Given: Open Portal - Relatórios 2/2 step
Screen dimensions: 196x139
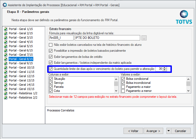Looking at the screenshot, I should pyautogui.click(x=23, y=97).
